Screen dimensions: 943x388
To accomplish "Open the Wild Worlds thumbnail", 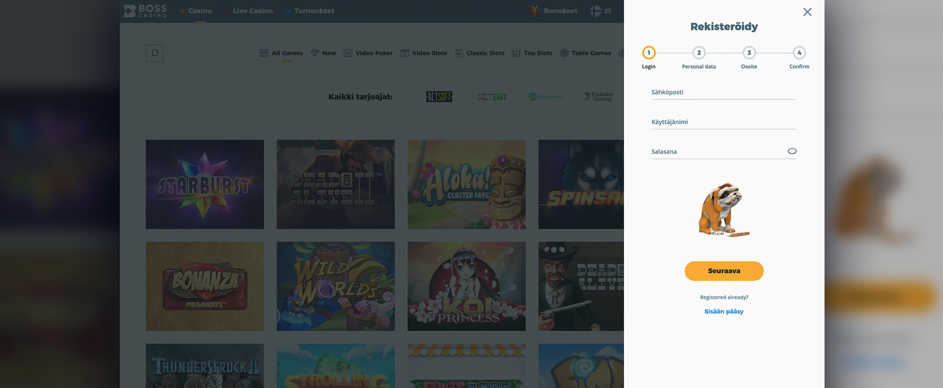I will [336, 286].
